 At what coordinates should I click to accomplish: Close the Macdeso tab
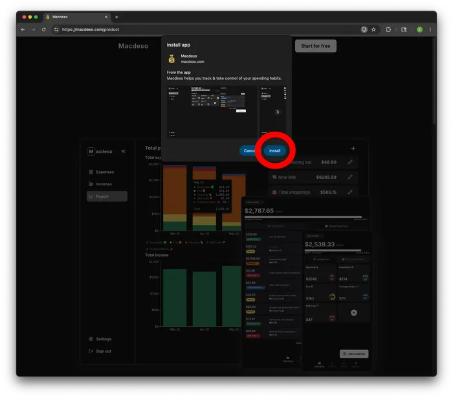click(x=106, y=17)
